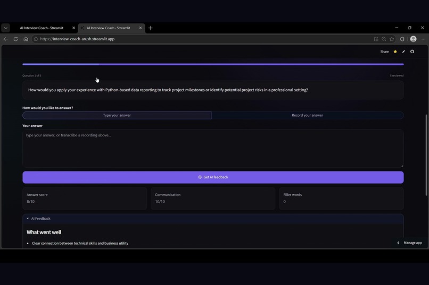Open the Manage app panel
Screen dimensions: 429x285
click(412, 243)
